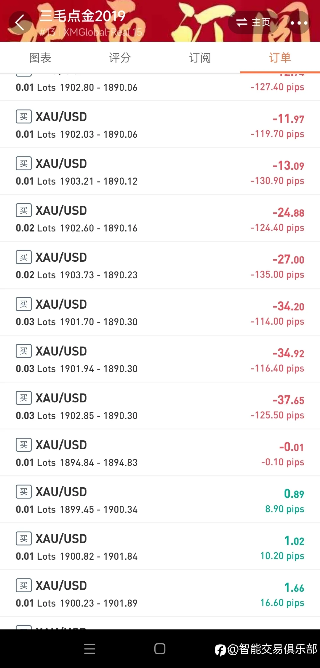Open the three-dots more options menu
The image size is (320, 668).
[x=299, y=23]
